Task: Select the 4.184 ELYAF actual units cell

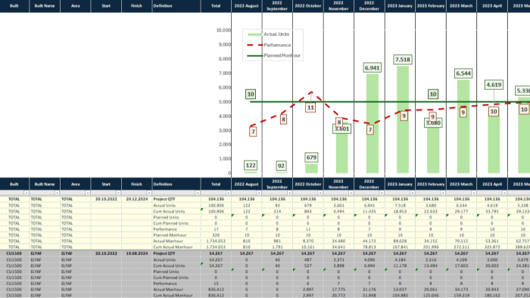Action: pyautogui.click(x=400, y=260)
